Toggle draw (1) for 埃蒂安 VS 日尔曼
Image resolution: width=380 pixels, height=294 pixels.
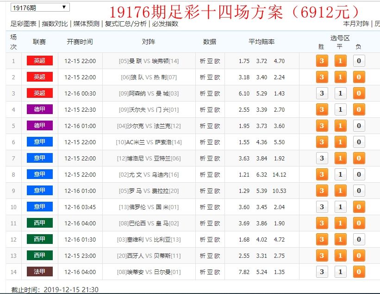point(340,272)
